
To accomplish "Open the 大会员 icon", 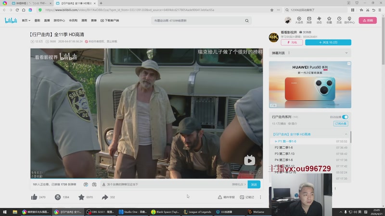I will [299, 20].
